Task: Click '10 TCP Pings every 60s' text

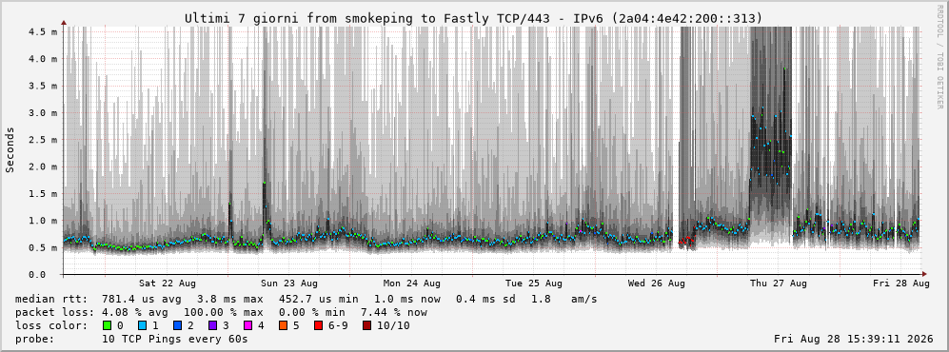Action: 175,340
